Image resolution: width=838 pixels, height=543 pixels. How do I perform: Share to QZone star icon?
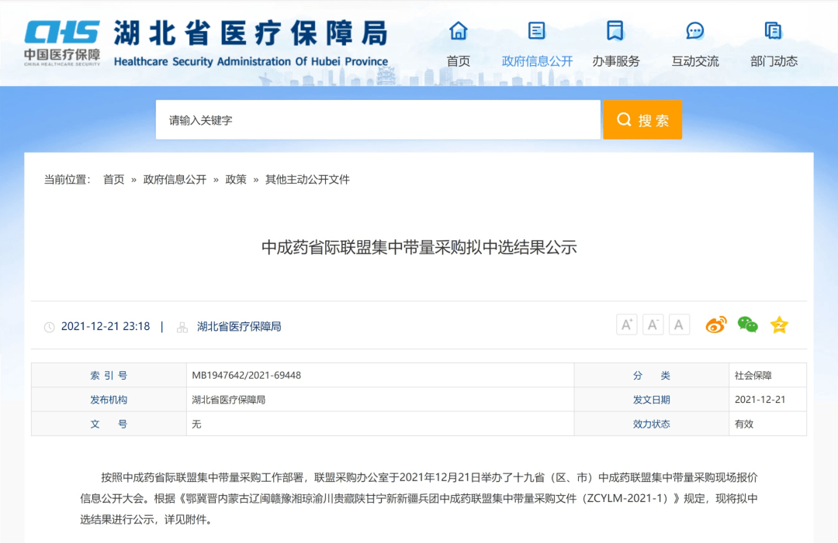click(779, 325)
